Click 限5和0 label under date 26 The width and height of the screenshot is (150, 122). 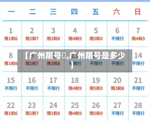tap(96, 113)
